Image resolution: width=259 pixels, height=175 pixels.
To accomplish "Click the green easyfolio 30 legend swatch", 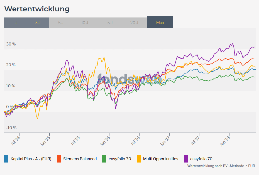I will (x=104, y=159).
